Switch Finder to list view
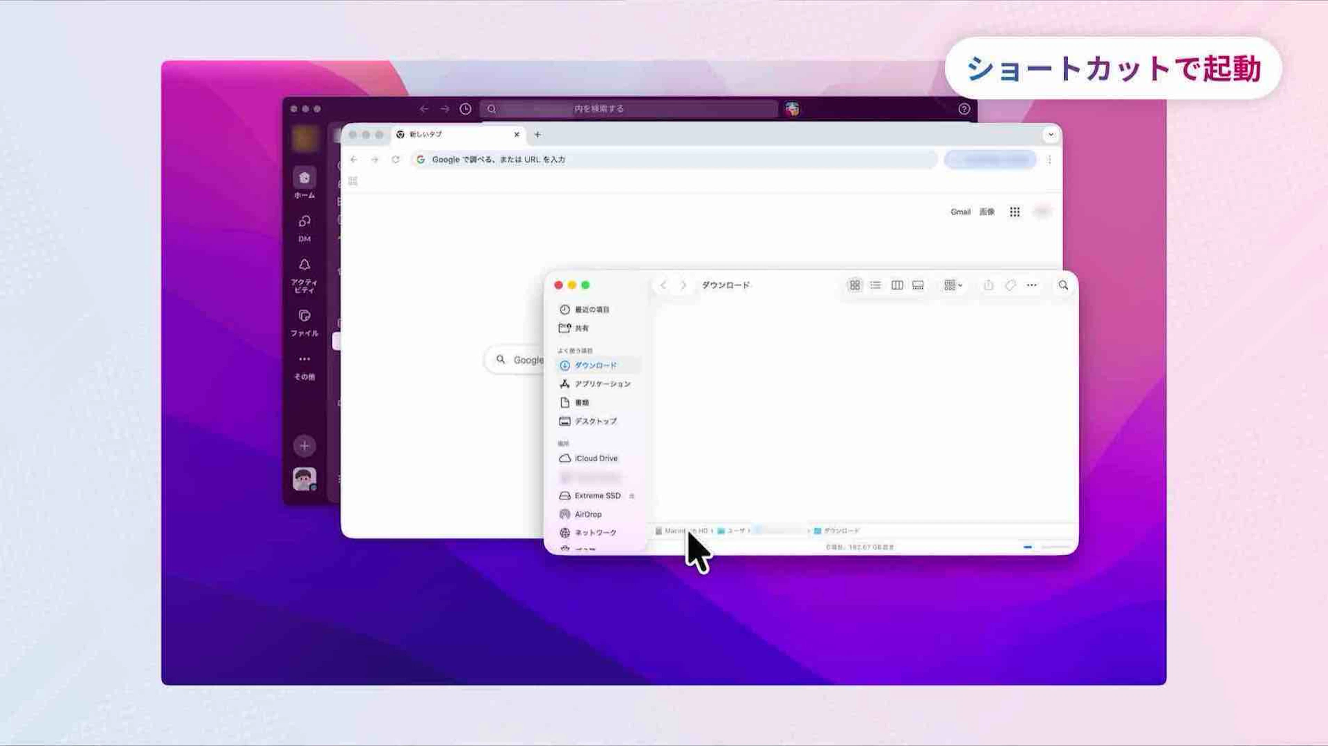Image resolution: width=1328 pixels, height=746 pixels. coord(875,285)
